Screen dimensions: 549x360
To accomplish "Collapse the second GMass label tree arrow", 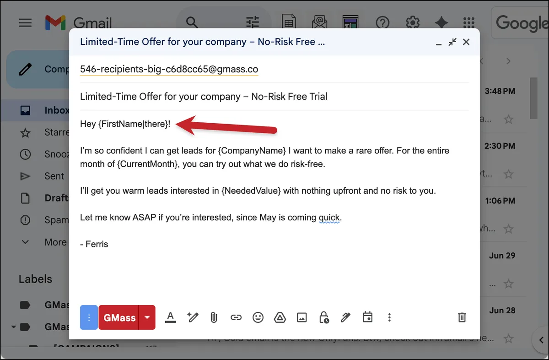I will [x=13, y=327].
